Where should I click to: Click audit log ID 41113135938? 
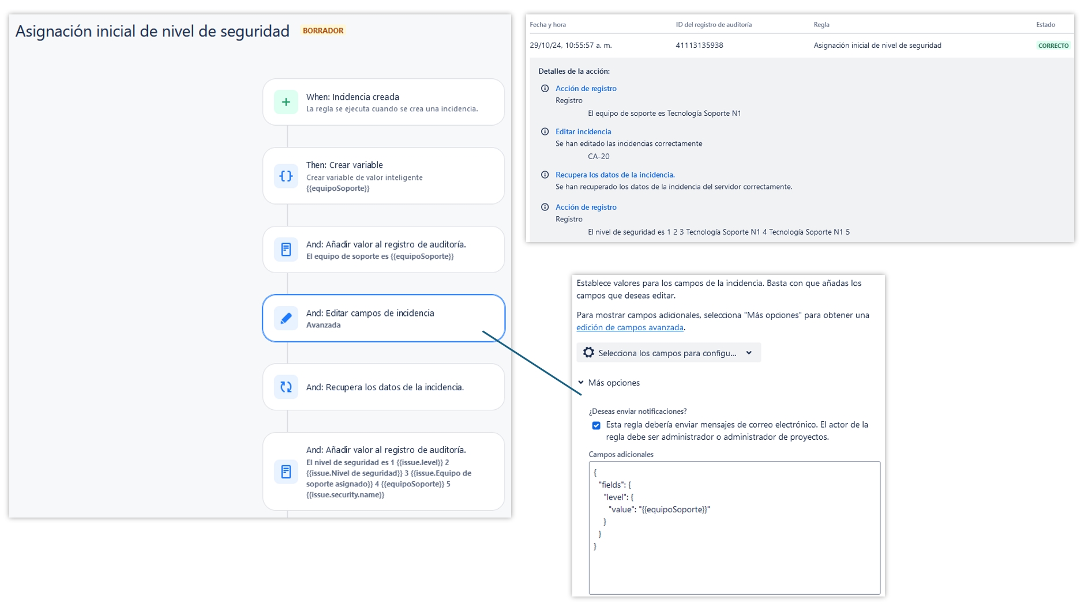(699, 45)
